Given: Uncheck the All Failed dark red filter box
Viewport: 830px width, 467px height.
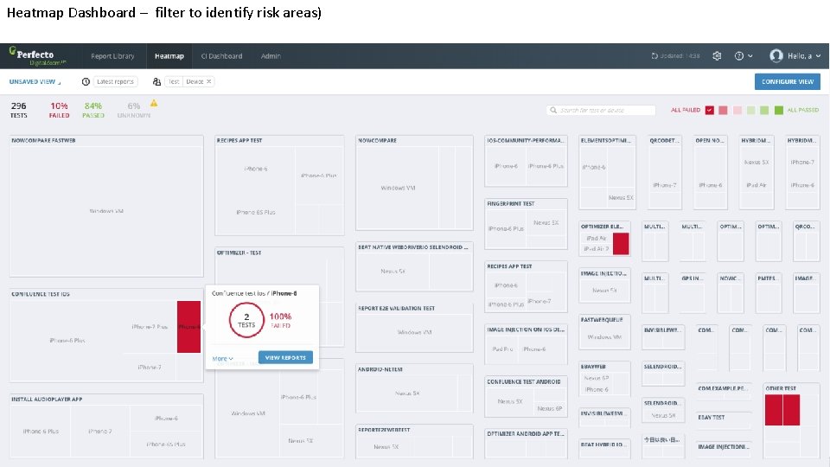Looking at the screenshot, I should 710,110.
